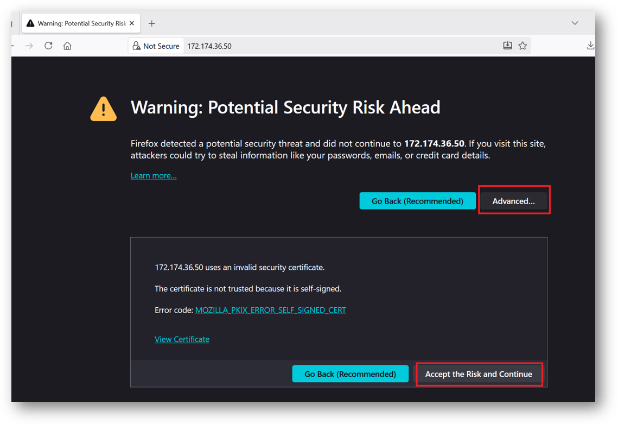The width and height of the screenshot is (618, 425).
Task: Focus the address bar showing 172.174.36.50
Action: coord(326,46)
